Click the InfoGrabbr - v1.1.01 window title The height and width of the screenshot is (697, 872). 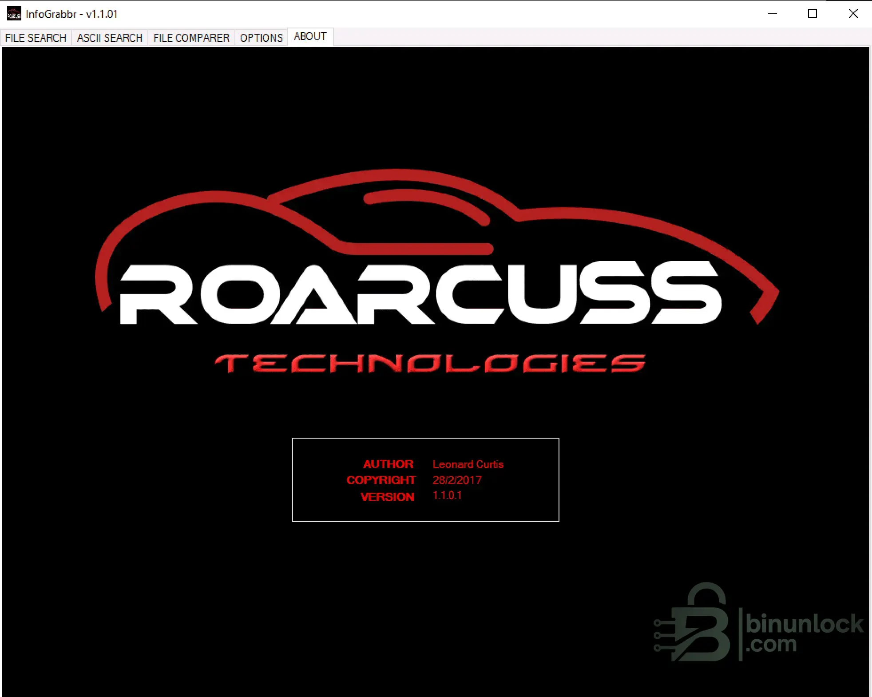[x=71, y=14]
